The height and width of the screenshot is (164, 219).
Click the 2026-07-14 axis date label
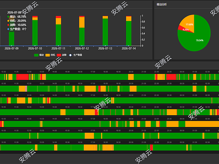(129, 48)
